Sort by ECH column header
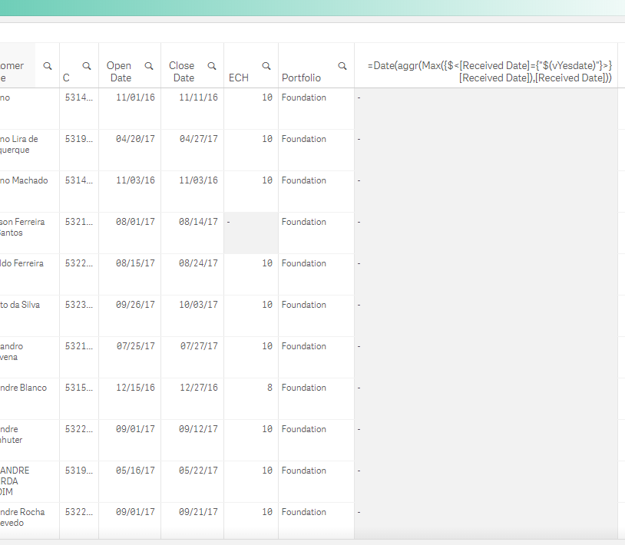The height and width of the screenshot is (545, 625). point(238,78)
